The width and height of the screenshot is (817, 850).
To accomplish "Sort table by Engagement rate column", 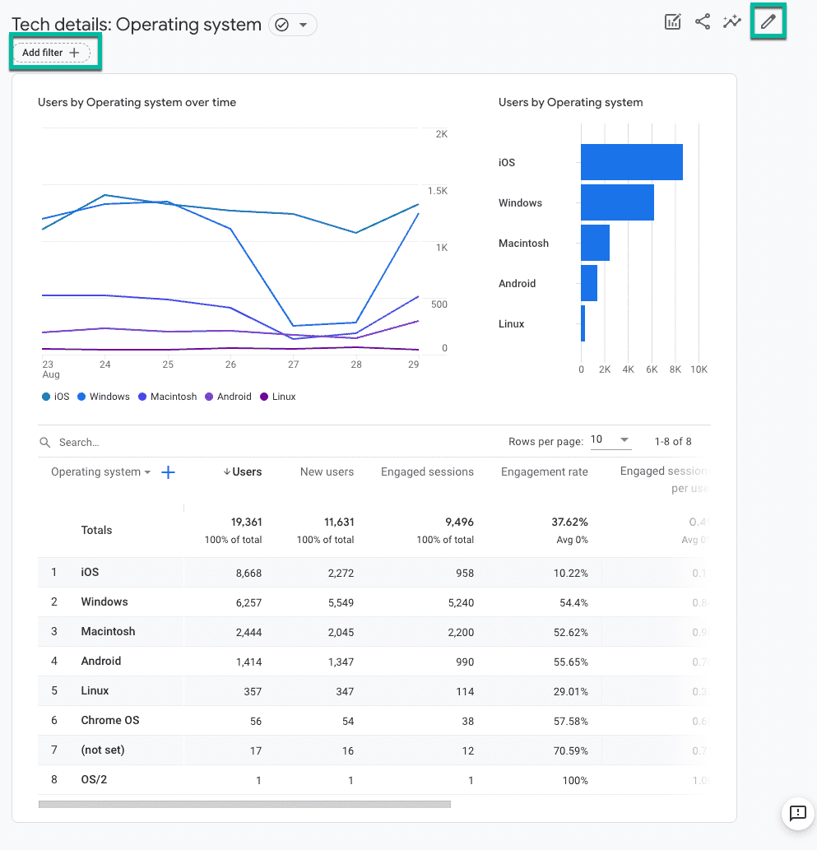I will (x=544, y=472).
